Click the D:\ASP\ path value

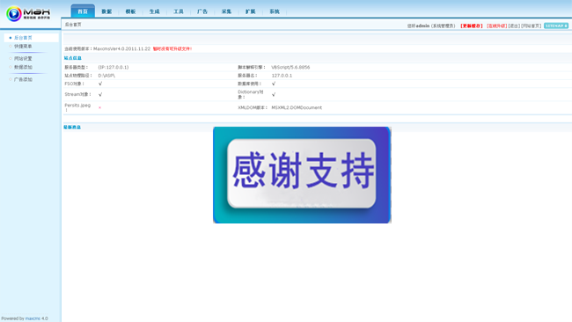tap(106, 76)
